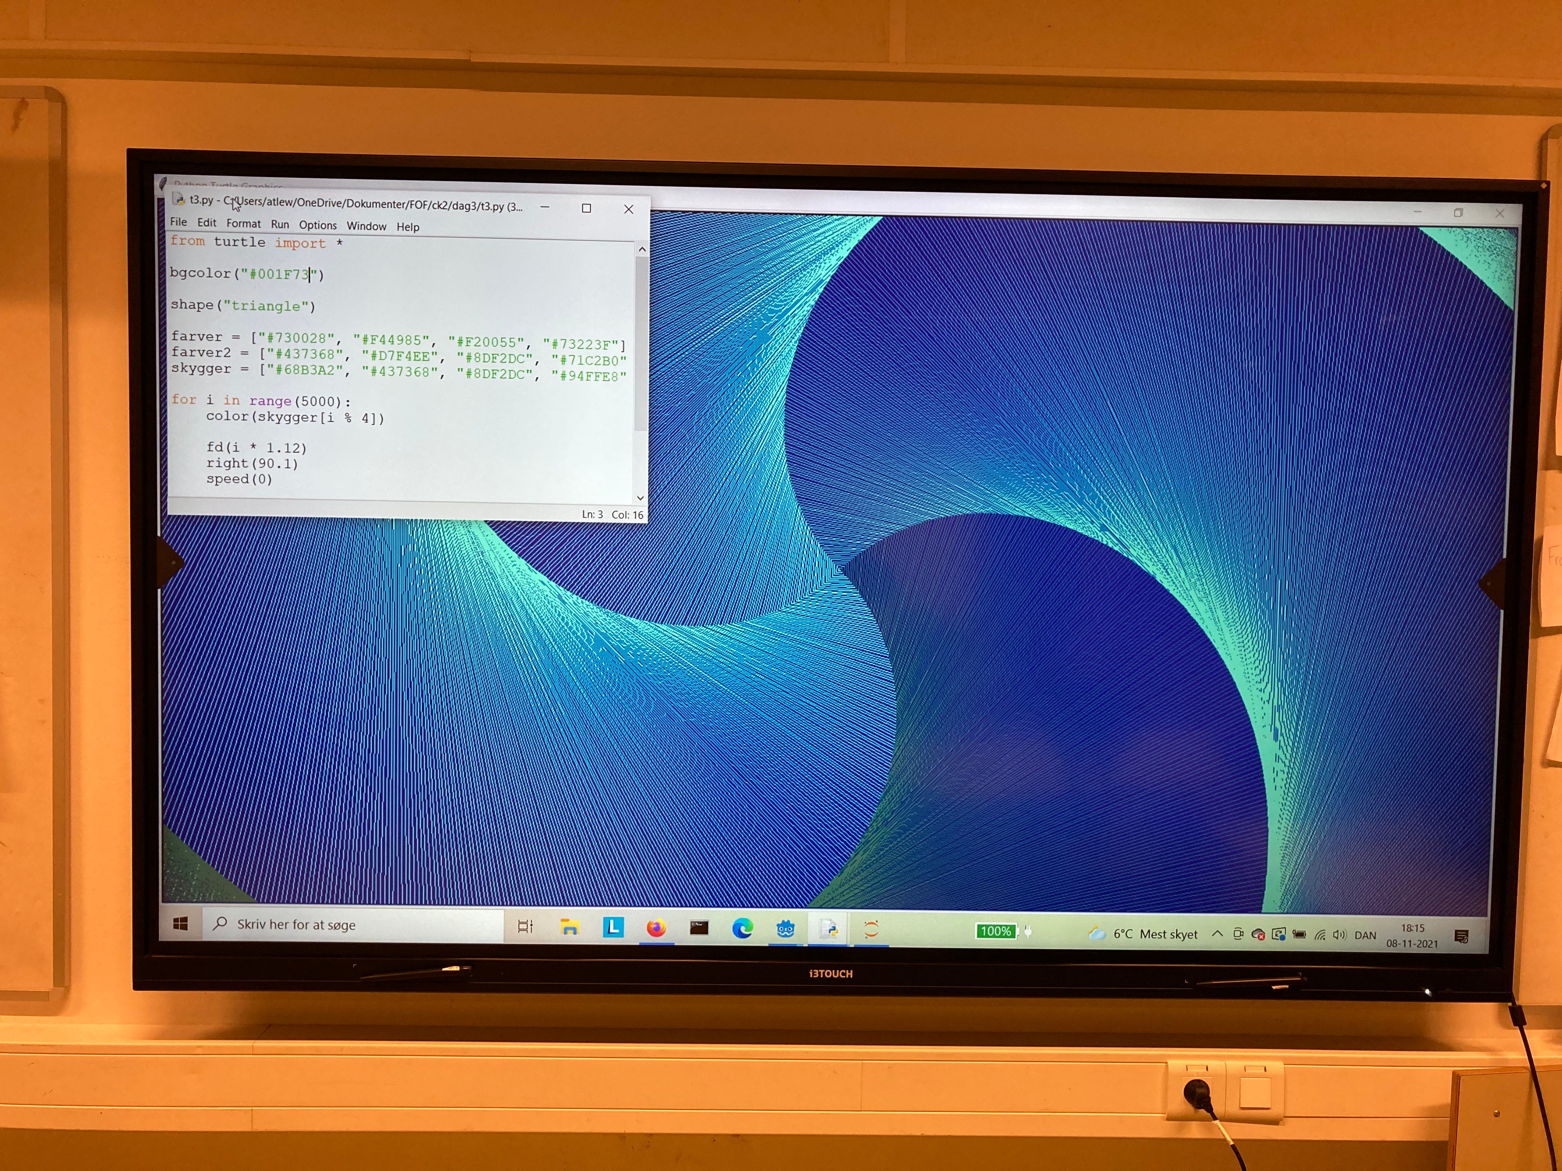Open the File menu in IDLE editor

[179, 221]
